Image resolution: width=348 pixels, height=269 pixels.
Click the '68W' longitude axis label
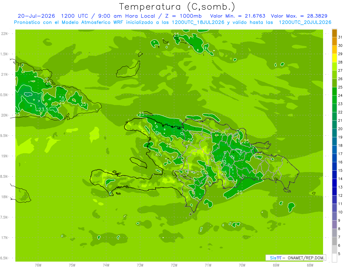coord(310,265)
